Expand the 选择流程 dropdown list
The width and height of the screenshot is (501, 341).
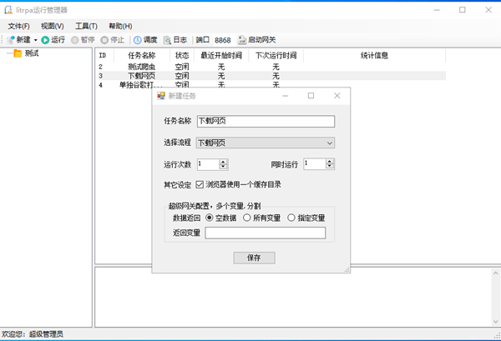pos(330,143)
